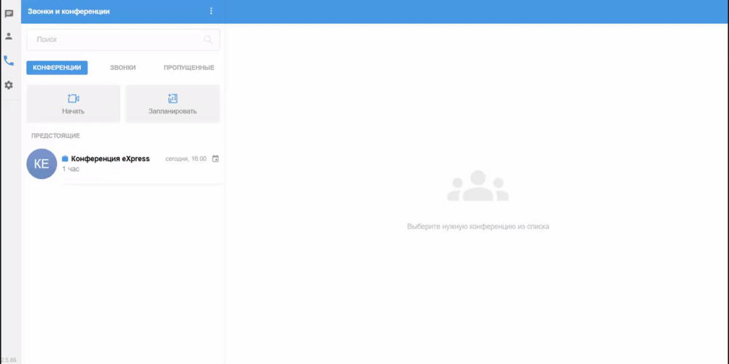The image size is (729, 364).
Task: Click the calendar icon beside сегодня, 16:00
Action: [x=215, y=159]
